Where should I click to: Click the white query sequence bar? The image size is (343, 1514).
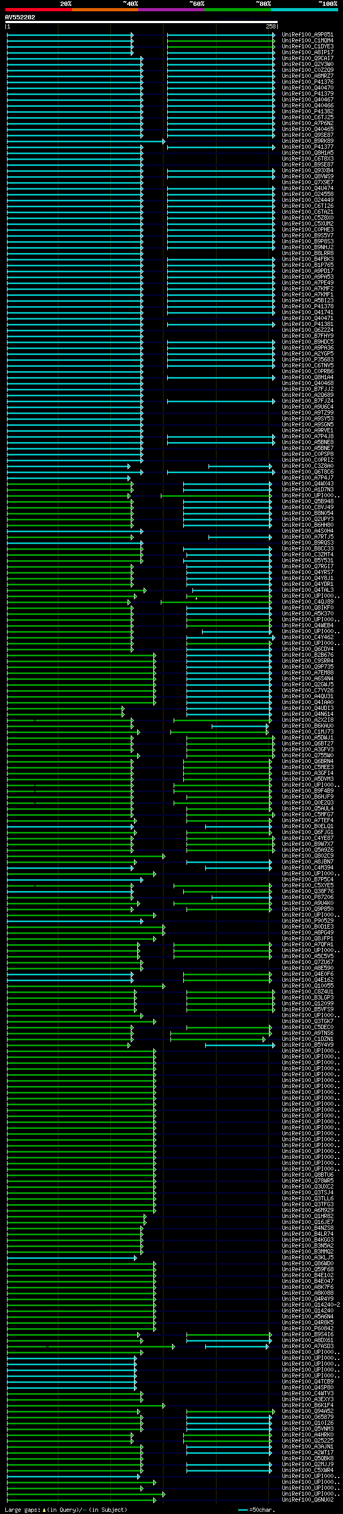pos(141,21)
